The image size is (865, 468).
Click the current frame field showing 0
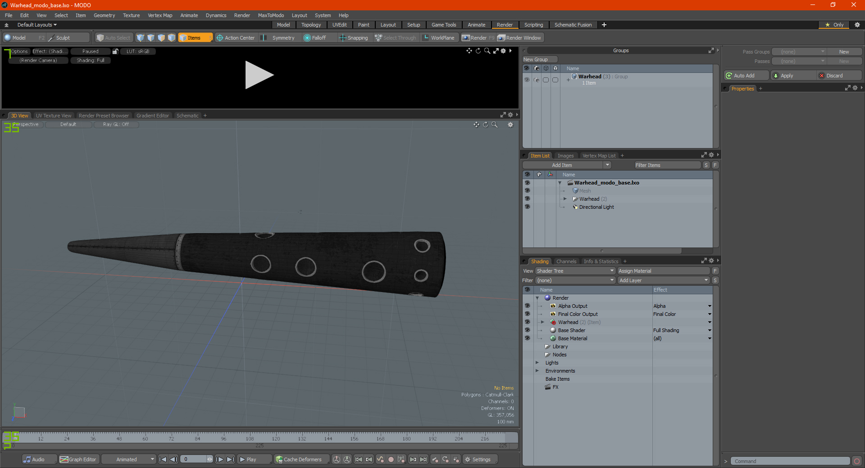point(194,459)
